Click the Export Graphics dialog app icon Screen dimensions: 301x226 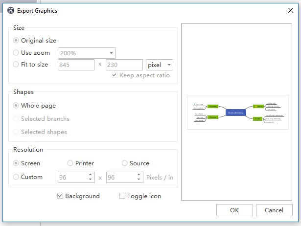tap(11, 10)
